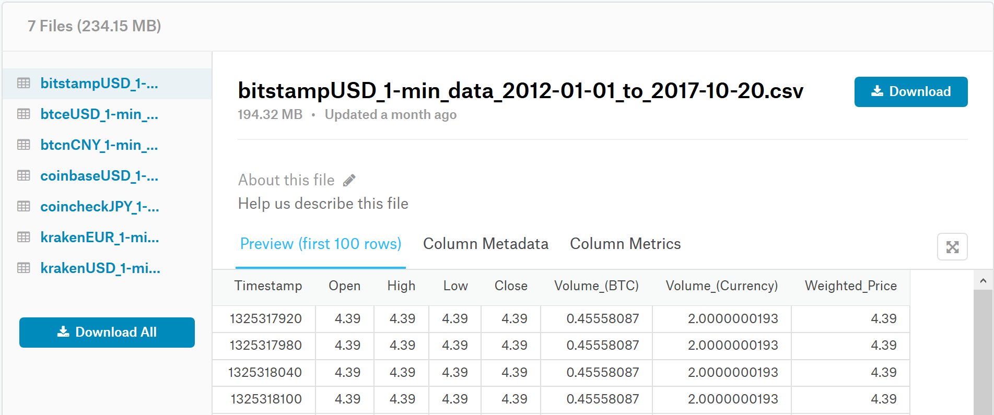Viewport: 994px width, 415px height.
Task: Click 'Help us describe this file' text
Action: [x=323, y=204]
